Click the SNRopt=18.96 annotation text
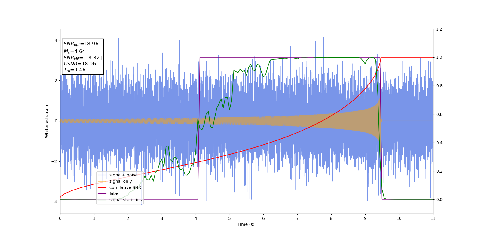Image resolution: width=481 pixels, height=240 pixels. [81, 44]
